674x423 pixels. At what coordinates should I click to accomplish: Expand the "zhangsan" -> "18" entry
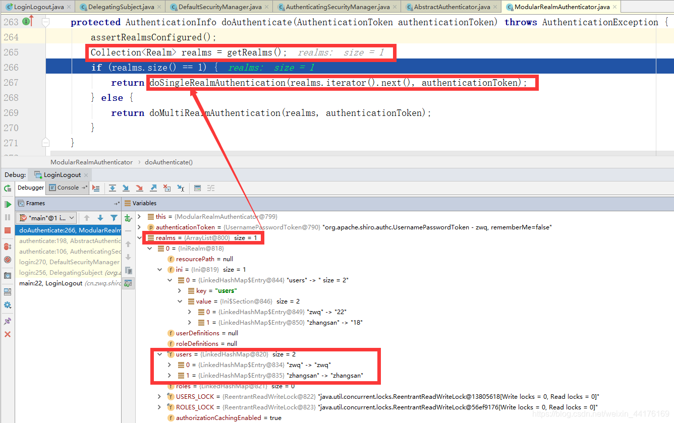point(190,322)
